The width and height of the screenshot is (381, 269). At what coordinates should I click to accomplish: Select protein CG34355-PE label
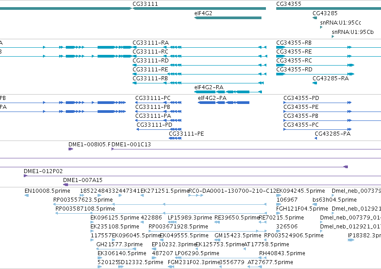click(301, 107)
